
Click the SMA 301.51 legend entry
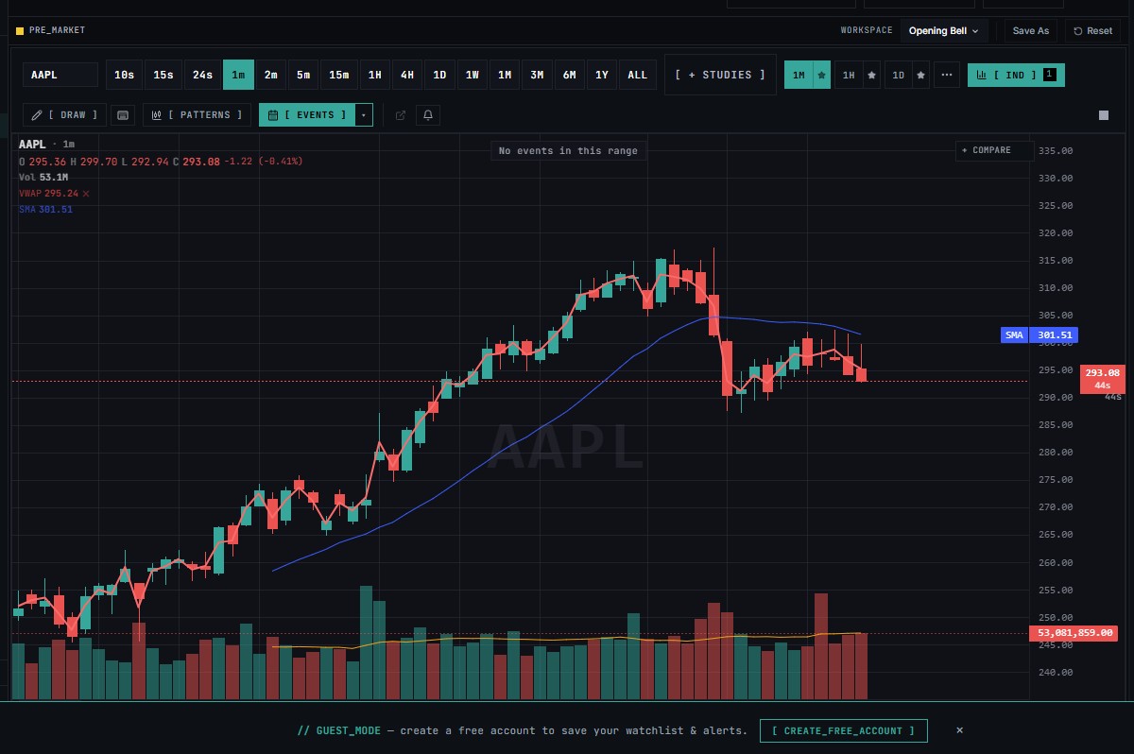coord(45,210)
